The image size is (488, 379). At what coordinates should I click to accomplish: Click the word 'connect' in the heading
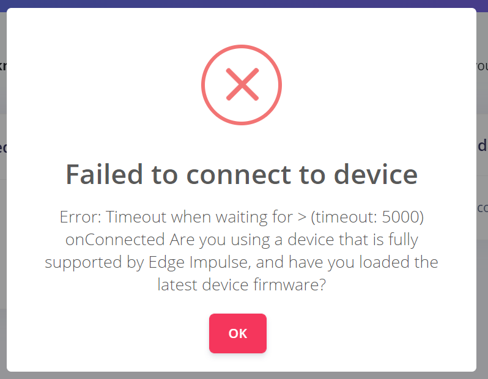(235, 174)
